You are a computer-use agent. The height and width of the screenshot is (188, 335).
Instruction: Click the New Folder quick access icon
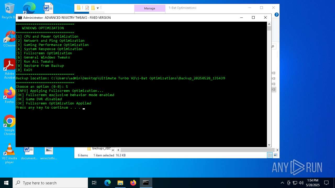tap(93, 8)
